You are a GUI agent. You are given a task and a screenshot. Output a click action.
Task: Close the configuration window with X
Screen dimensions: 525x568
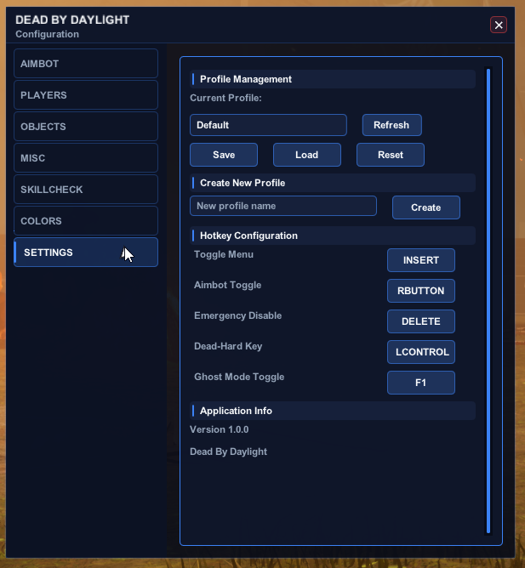tap(498, 25)
